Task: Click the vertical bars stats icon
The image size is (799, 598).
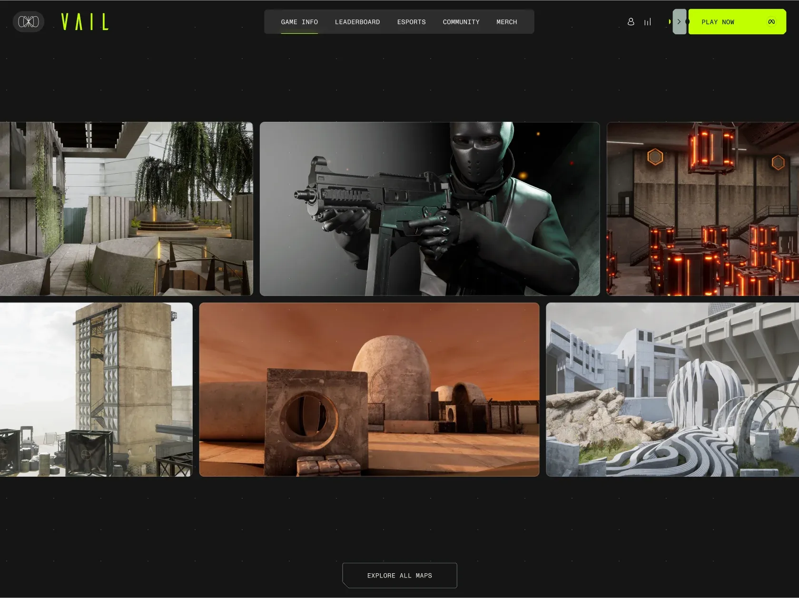Action: [x=647, y=22]
